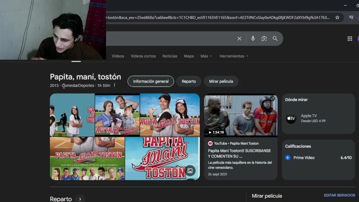Click the browser address bar URL
Screen dimensions: 359x202
point(218,17)
